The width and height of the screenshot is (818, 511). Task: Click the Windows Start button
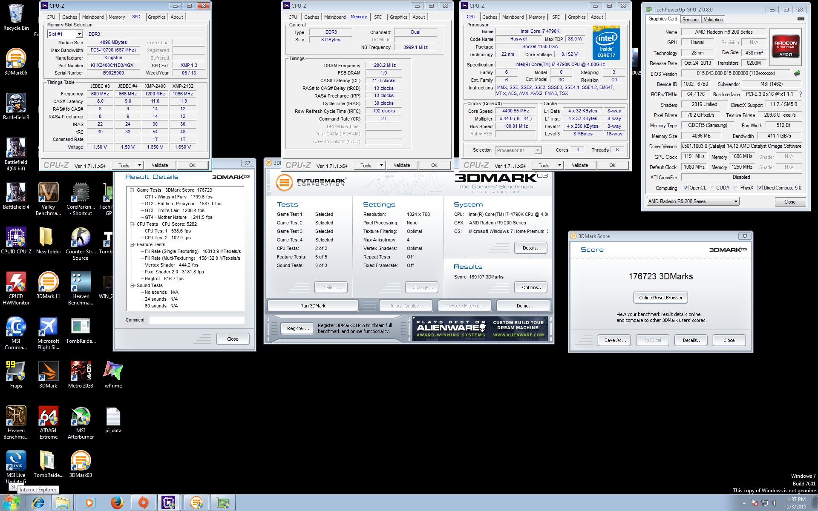[x=11, y=503]
